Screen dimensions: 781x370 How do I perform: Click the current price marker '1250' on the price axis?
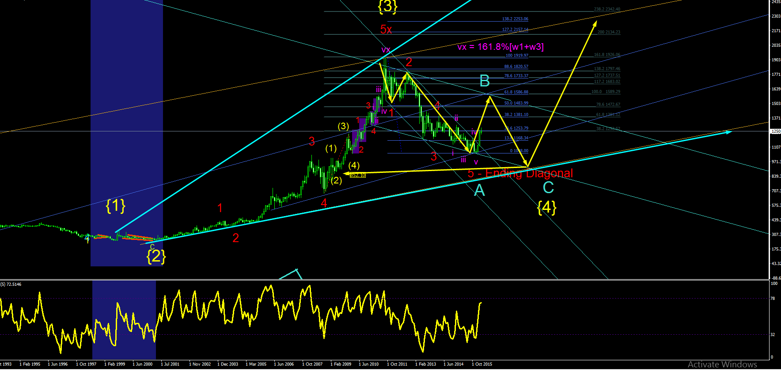(776, 131)
